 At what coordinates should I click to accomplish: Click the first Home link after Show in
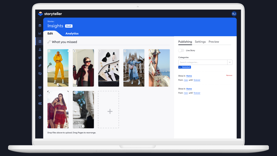tap(189, 76)
